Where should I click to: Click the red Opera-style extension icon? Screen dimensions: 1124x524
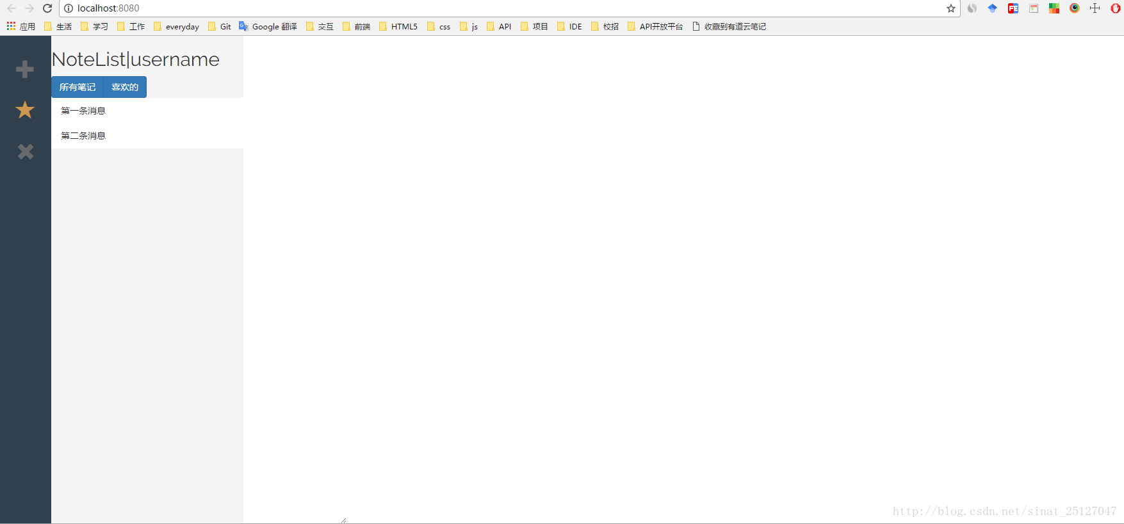coord(1116,8)
